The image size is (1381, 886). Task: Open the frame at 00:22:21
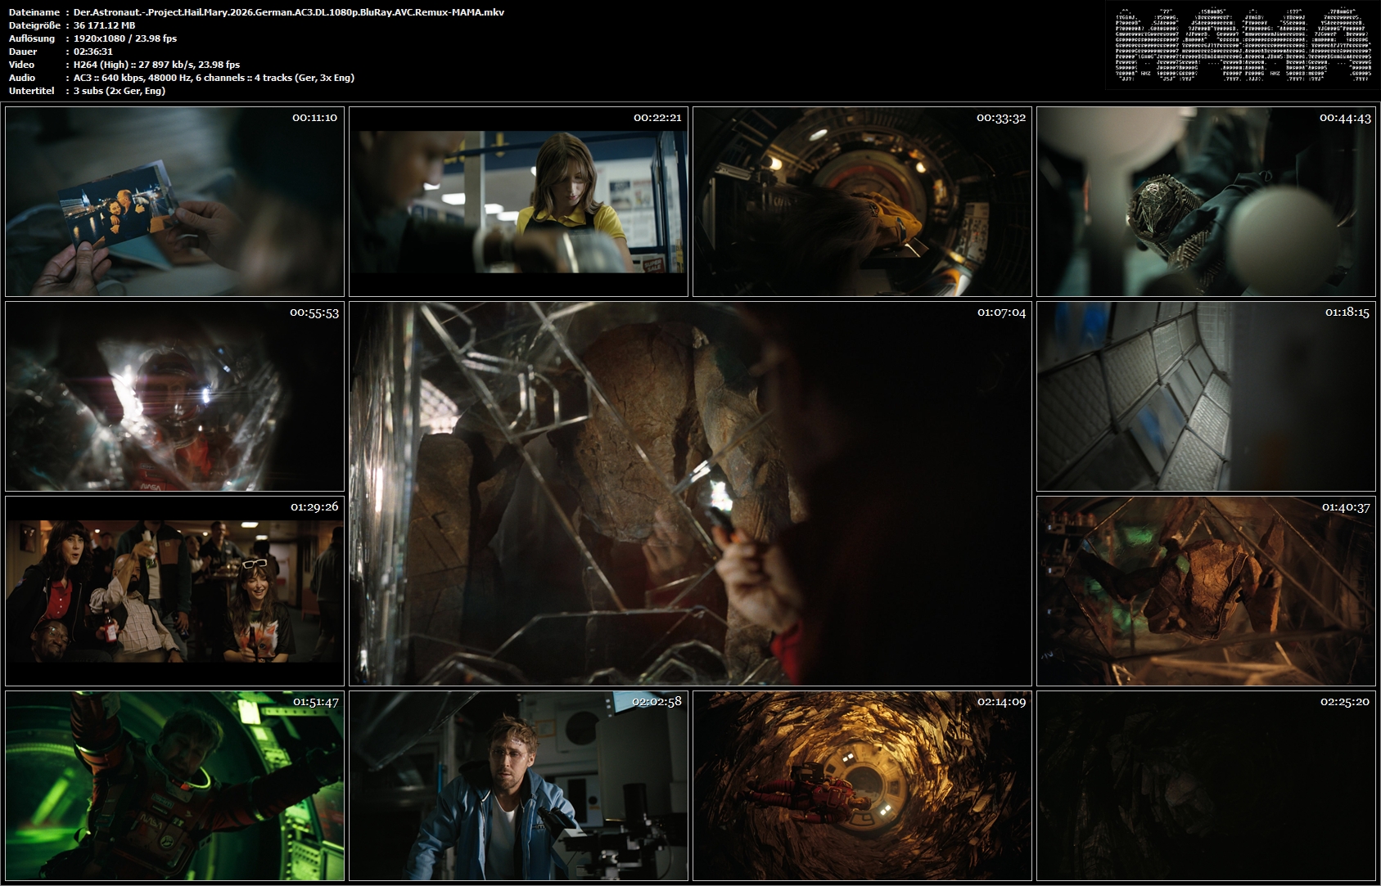pos(518,201)
